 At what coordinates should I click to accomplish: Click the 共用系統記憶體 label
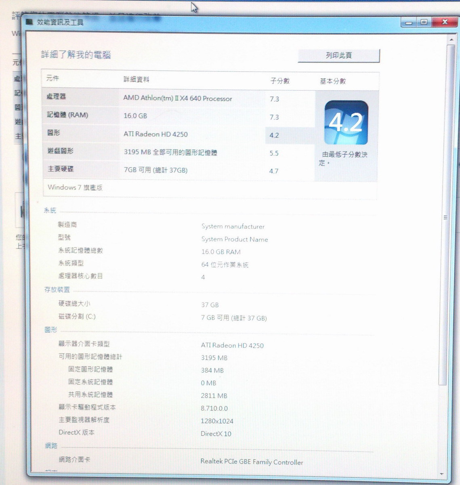tap(90, 395)
